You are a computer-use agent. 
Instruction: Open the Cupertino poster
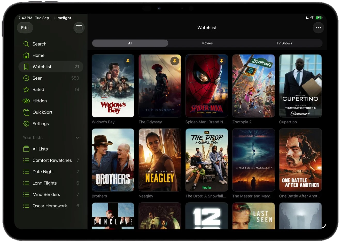click(300, 86)
